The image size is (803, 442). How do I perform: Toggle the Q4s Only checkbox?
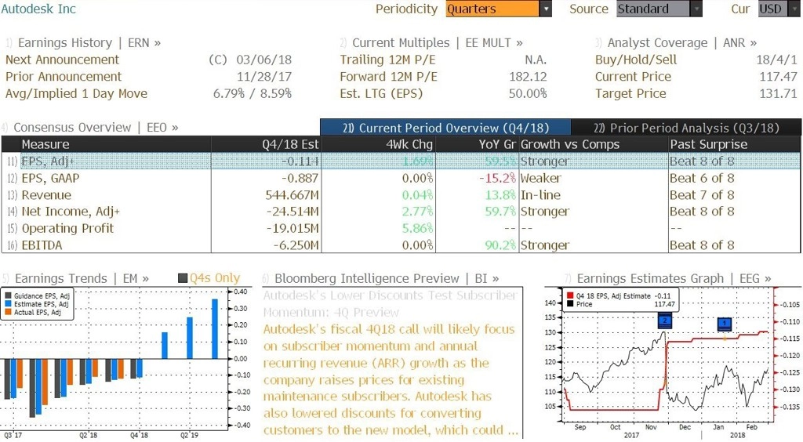tap(182, 278)
